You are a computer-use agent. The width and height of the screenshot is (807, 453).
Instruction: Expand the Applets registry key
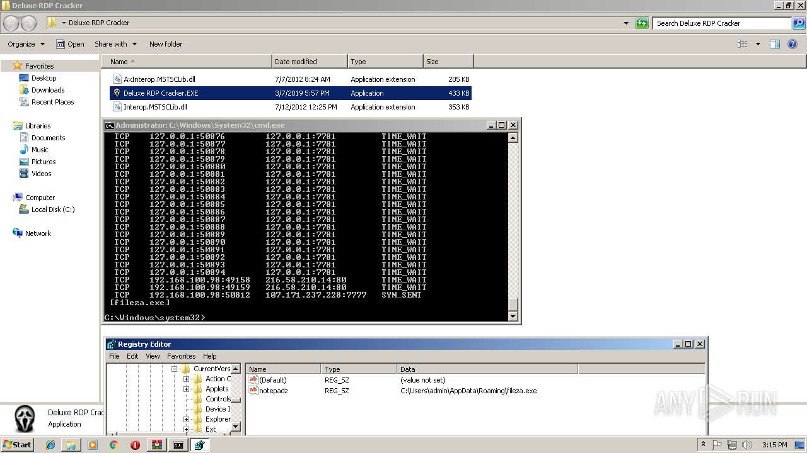(x=186, y=389)
